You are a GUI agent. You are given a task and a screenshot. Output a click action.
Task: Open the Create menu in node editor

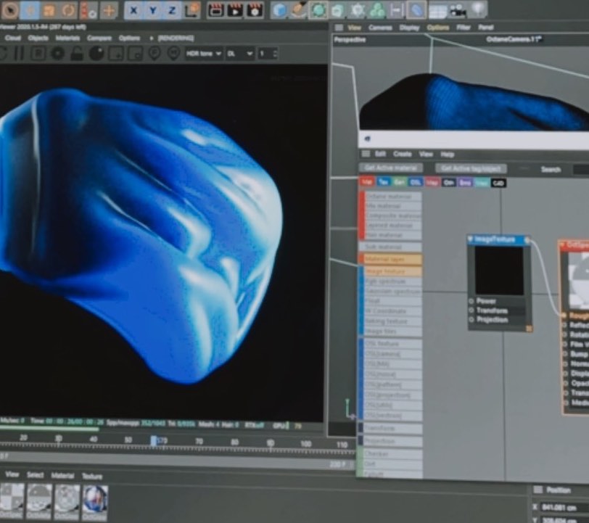402,154
